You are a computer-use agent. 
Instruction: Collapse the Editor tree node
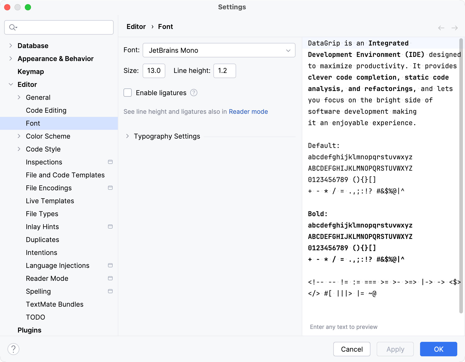(x=11, y=84)
